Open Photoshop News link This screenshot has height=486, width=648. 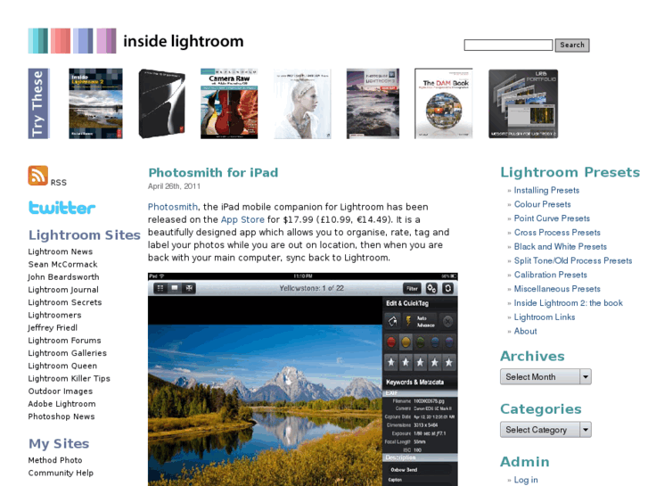pos(62,416)
